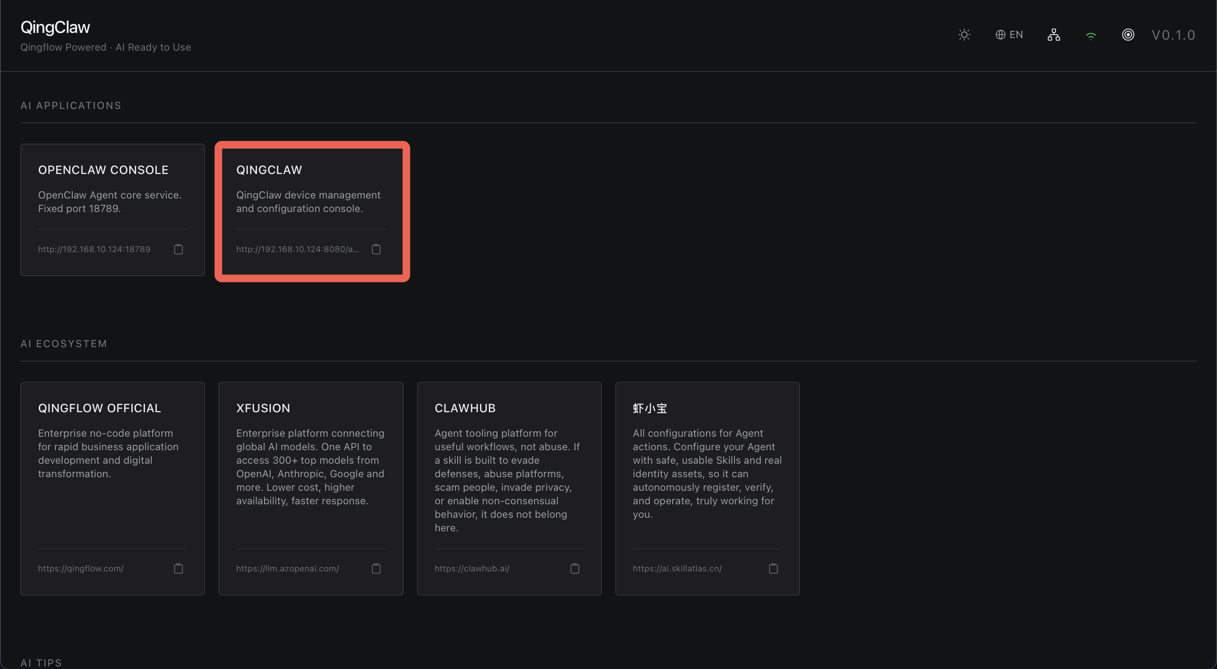Viewport: 1217px width, 669px height.
Task: Click the AI ECOSYSTEM section heading
Action: click(64, 344)
